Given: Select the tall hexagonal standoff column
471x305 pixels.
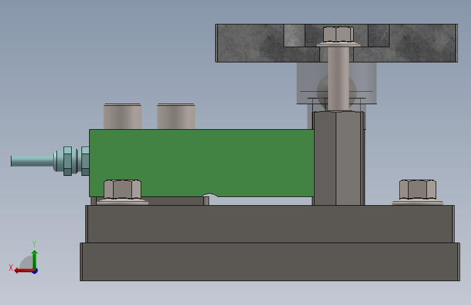Looking at the screenshot, I should pyautogui.click(x=338, y=158).
